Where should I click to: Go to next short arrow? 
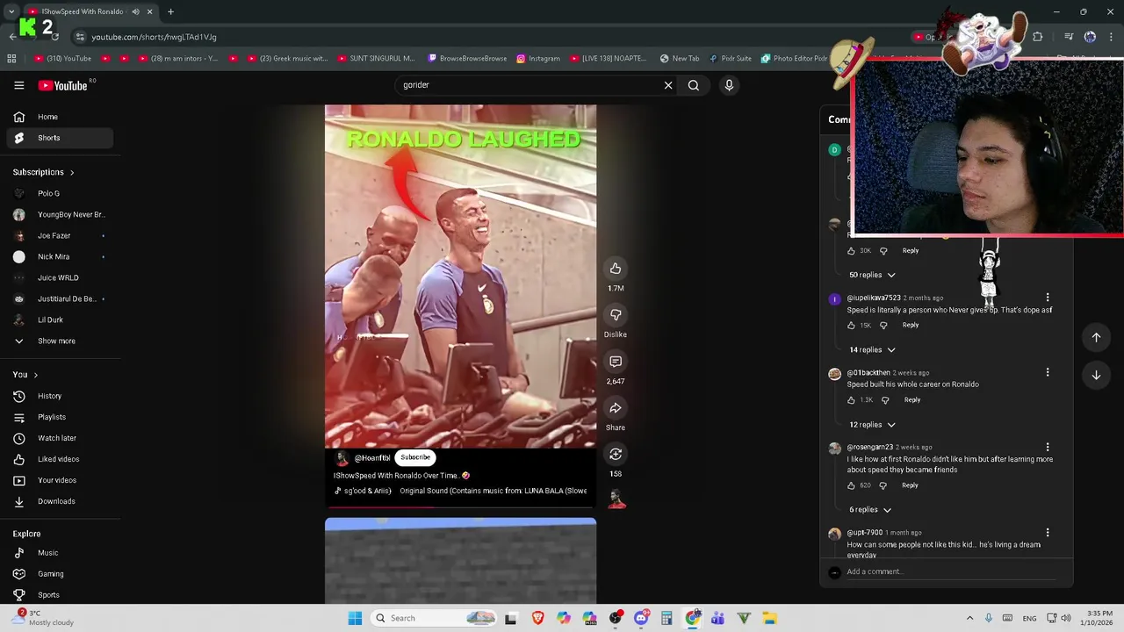[x=1096, y=375]
